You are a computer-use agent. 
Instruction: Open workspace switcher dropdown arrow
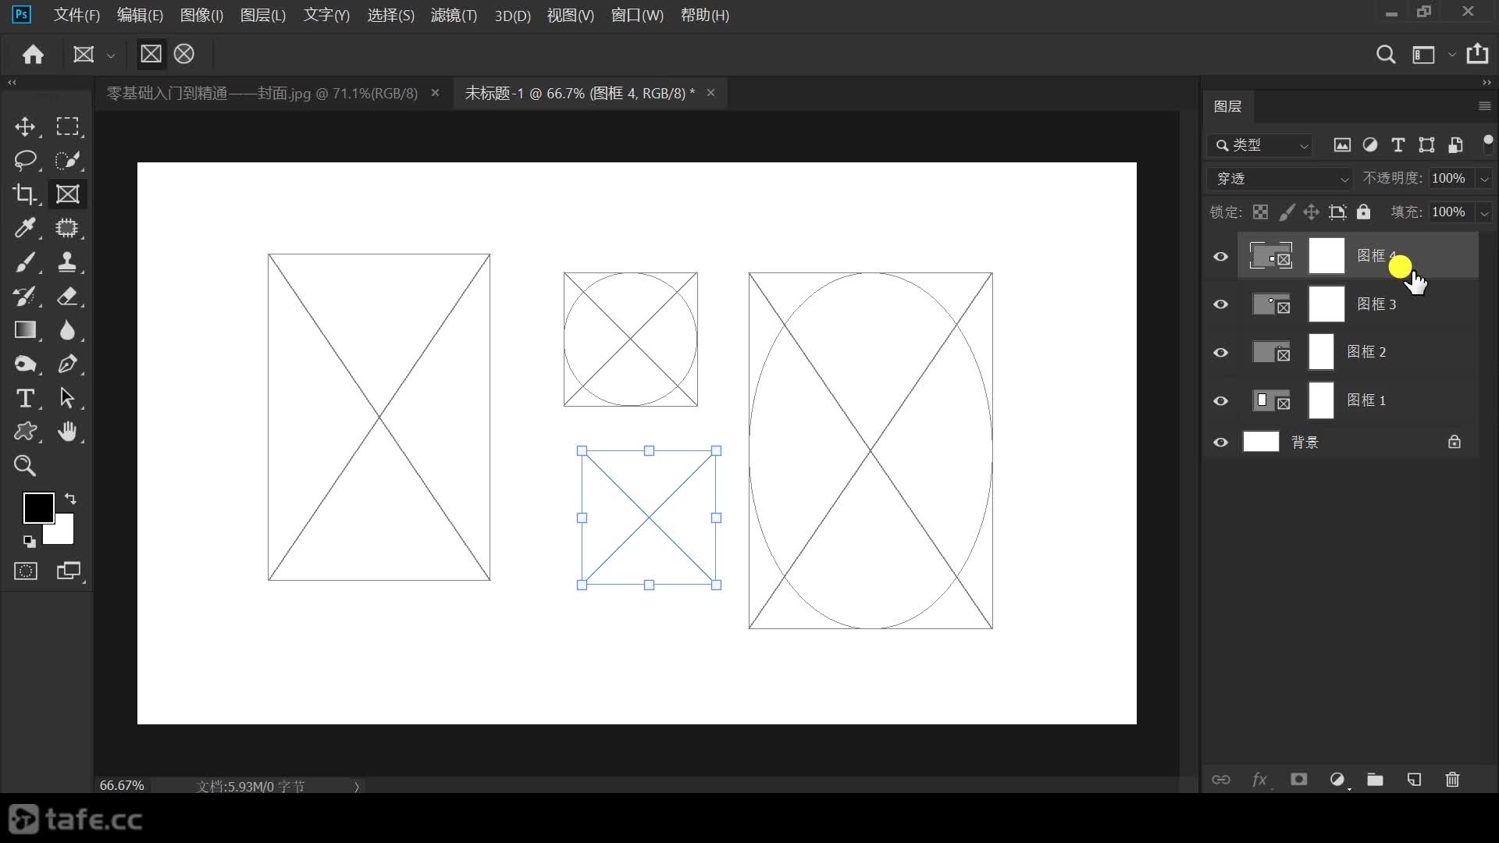click(x=1451, y=55)
